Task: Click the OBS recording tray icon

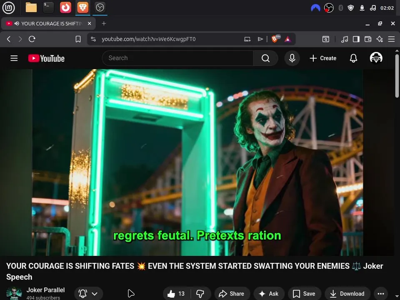Action: (329, 8)
